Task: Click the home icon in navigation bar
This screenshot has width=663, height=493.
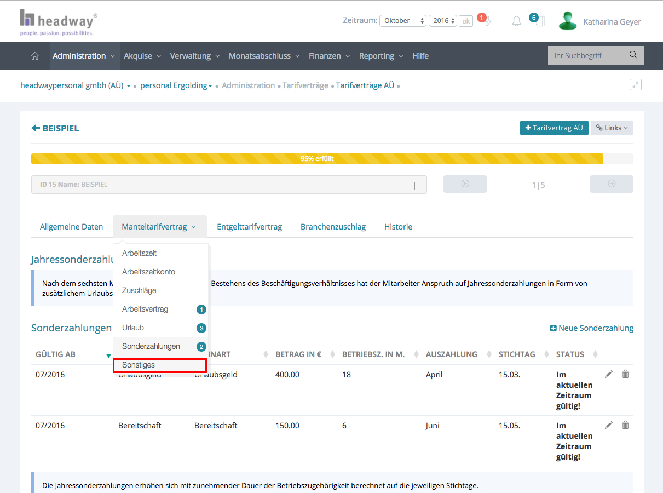Action: coord(35,56)
